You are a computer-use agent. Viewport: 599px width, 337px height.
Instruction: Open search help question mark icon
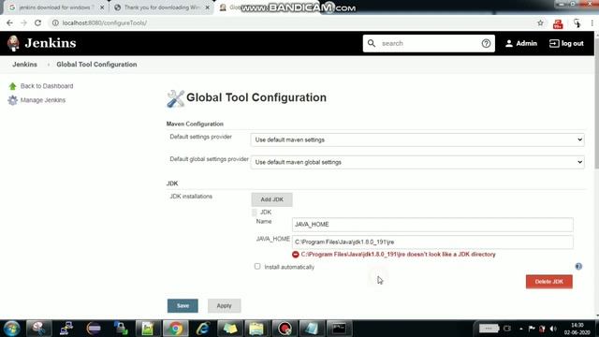[486, 44]
